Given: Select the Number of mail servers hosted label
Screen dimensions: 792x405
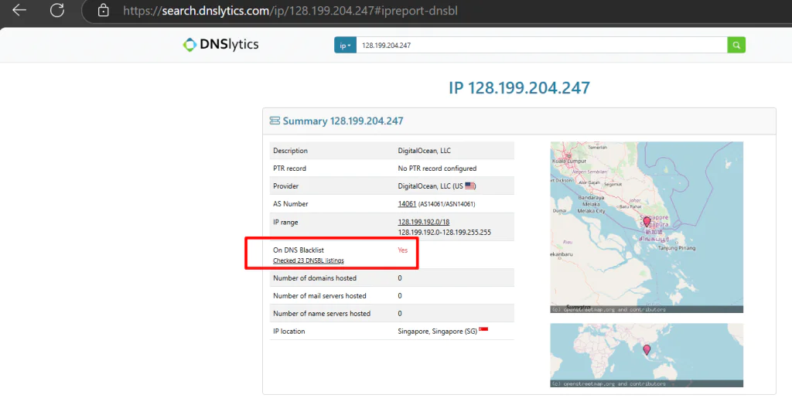Looking at the screenshot, I should pyautogui.click(x=319, y=296).
